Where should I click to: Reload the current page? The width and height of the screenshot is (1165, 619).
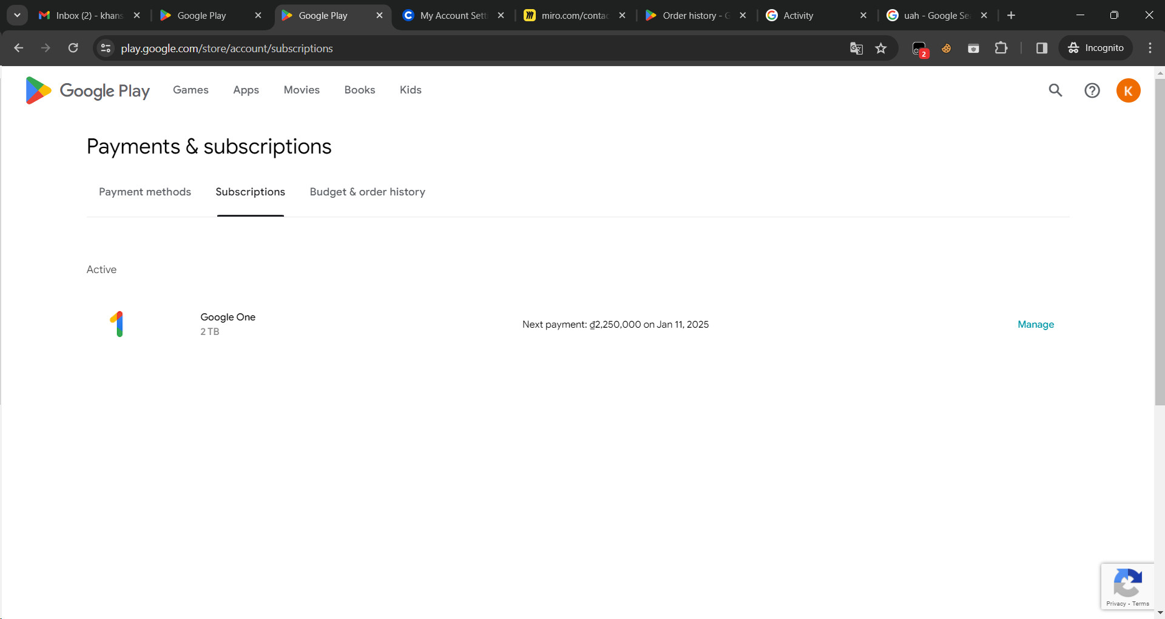[73, 48]
